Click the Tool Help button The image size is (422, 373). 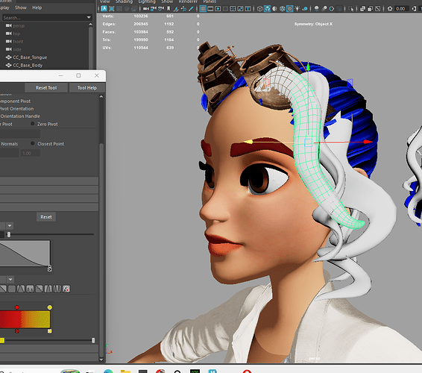87,88
